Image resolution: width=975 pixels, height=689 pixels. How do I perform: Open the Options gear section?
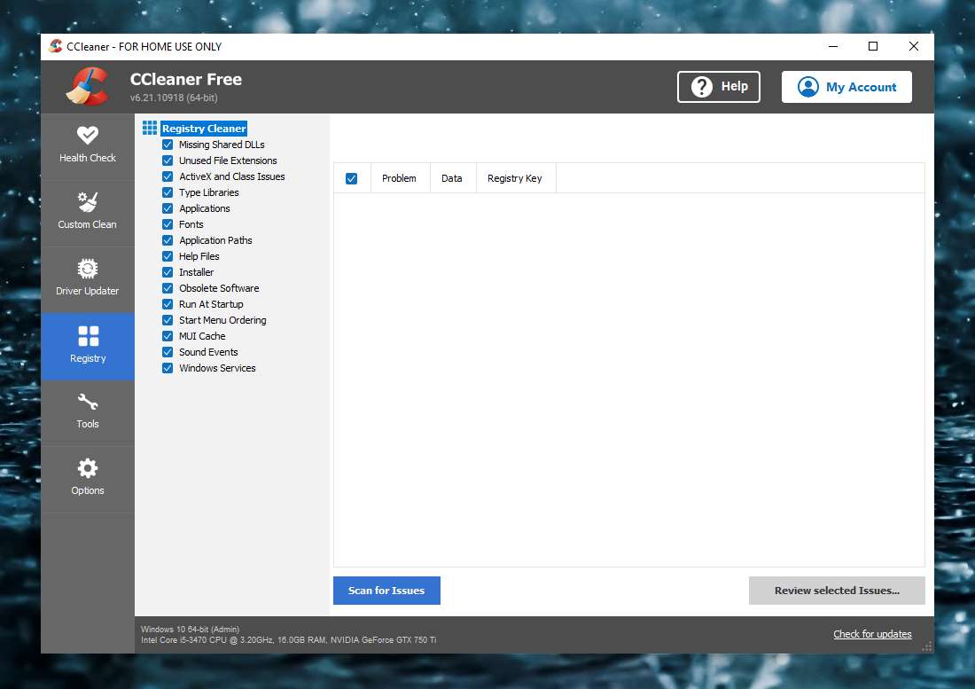[88, 479]
